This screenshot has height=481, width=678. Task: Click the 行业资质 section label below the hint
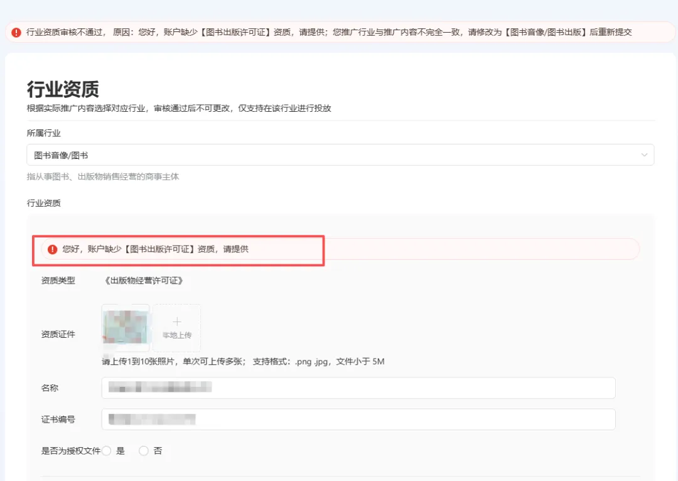click(x=44, y=203)
